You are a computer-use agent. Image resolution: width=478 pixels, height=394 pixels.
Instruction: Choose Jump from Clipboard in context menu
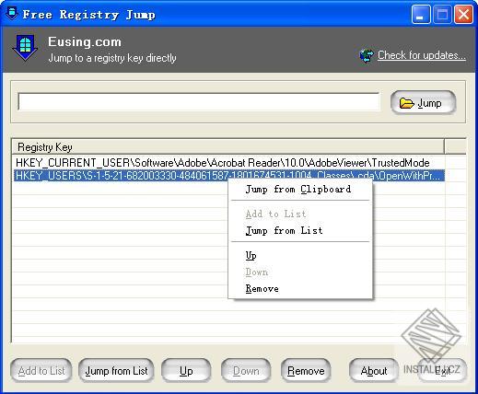tap(300, 190)
